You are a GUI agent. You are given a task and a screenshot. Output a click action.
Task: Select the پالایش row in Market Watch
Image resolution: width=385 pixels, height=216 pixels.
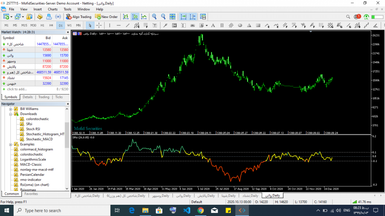point(35,67)
